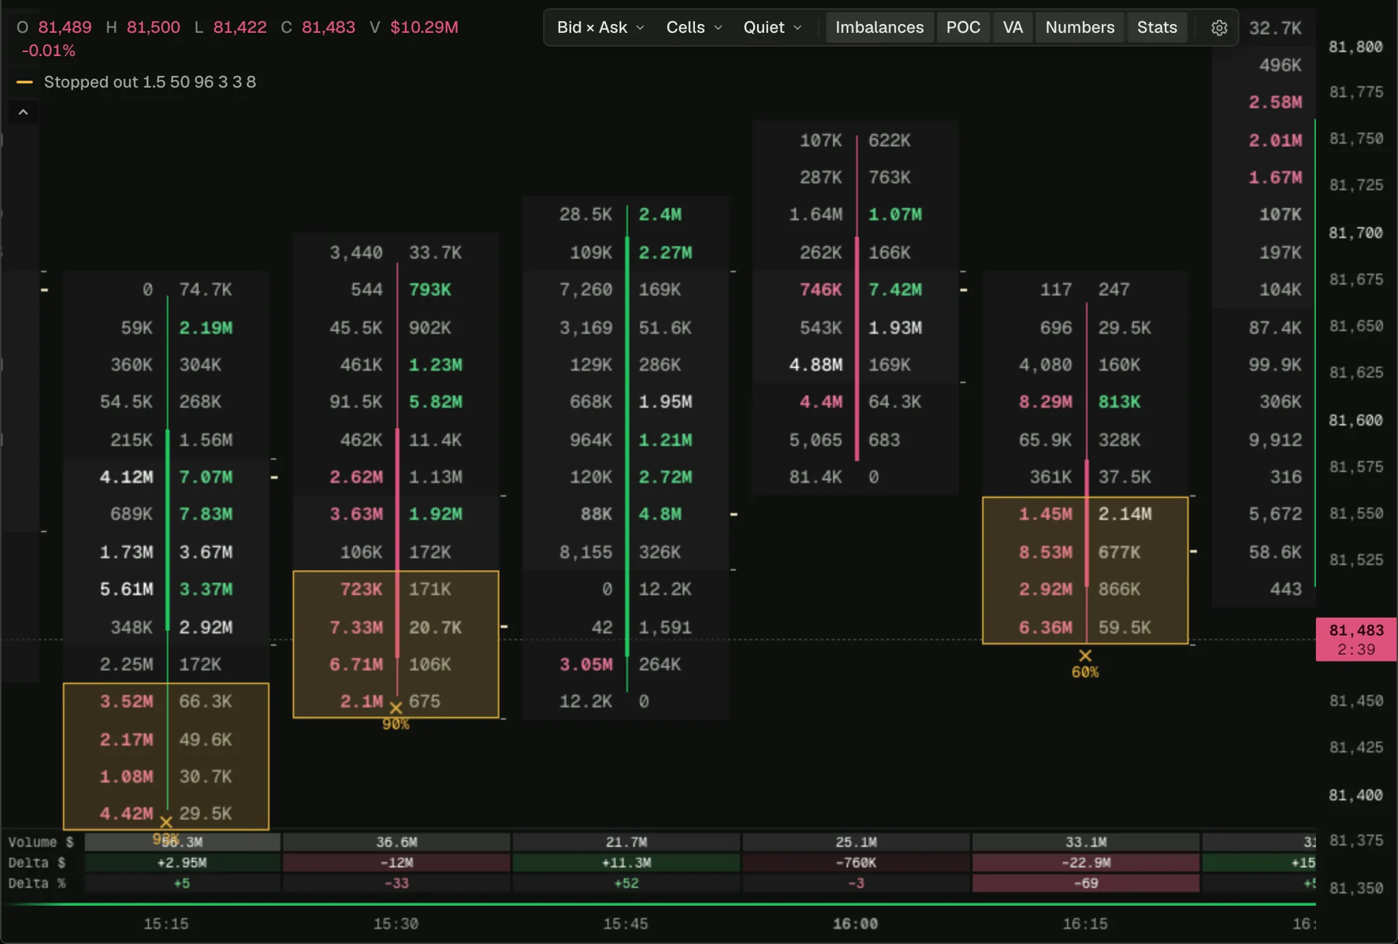The image size is (1398, 944).
Task: Click the 496K volume profile value
Action: (1280, 66)
